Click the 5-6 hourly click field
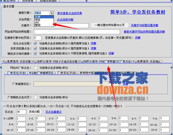Image resolution: width=173 pixels, height=135 pixels. (124, 118)
